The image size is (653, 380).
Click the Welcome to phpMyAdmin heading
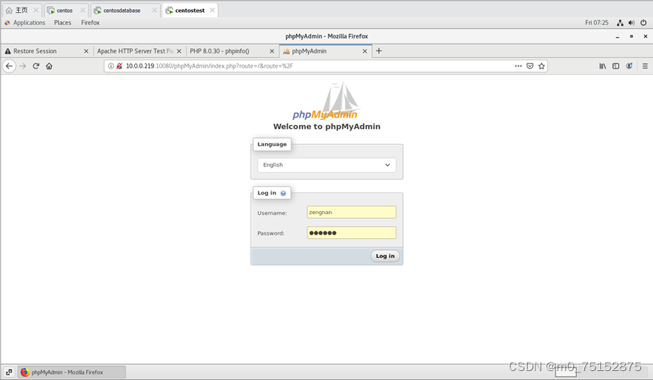click(326, 127)
